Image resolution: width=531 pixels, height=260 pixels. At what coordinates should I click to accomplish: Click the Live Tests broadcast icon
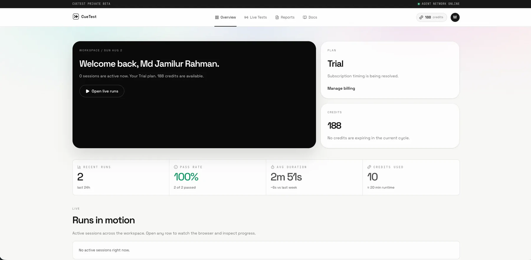point(246,17)
